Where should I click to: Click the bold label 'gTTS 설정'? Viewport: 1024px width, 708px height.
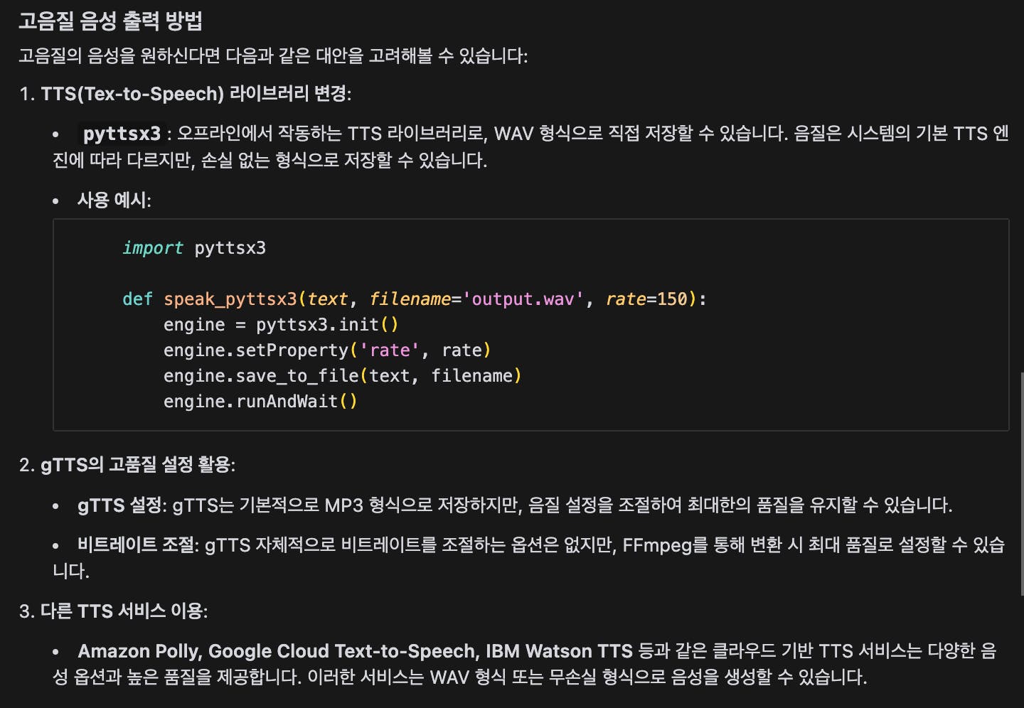[120, 505]
